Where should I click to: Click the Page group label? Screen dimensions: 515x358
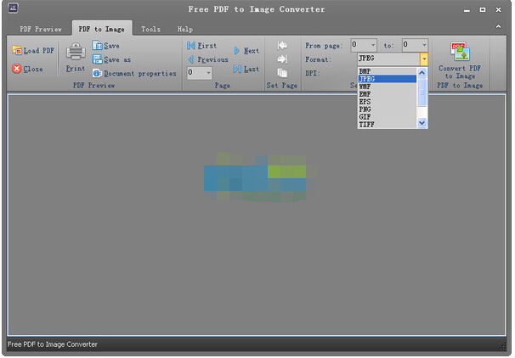(x=223, y=86)
